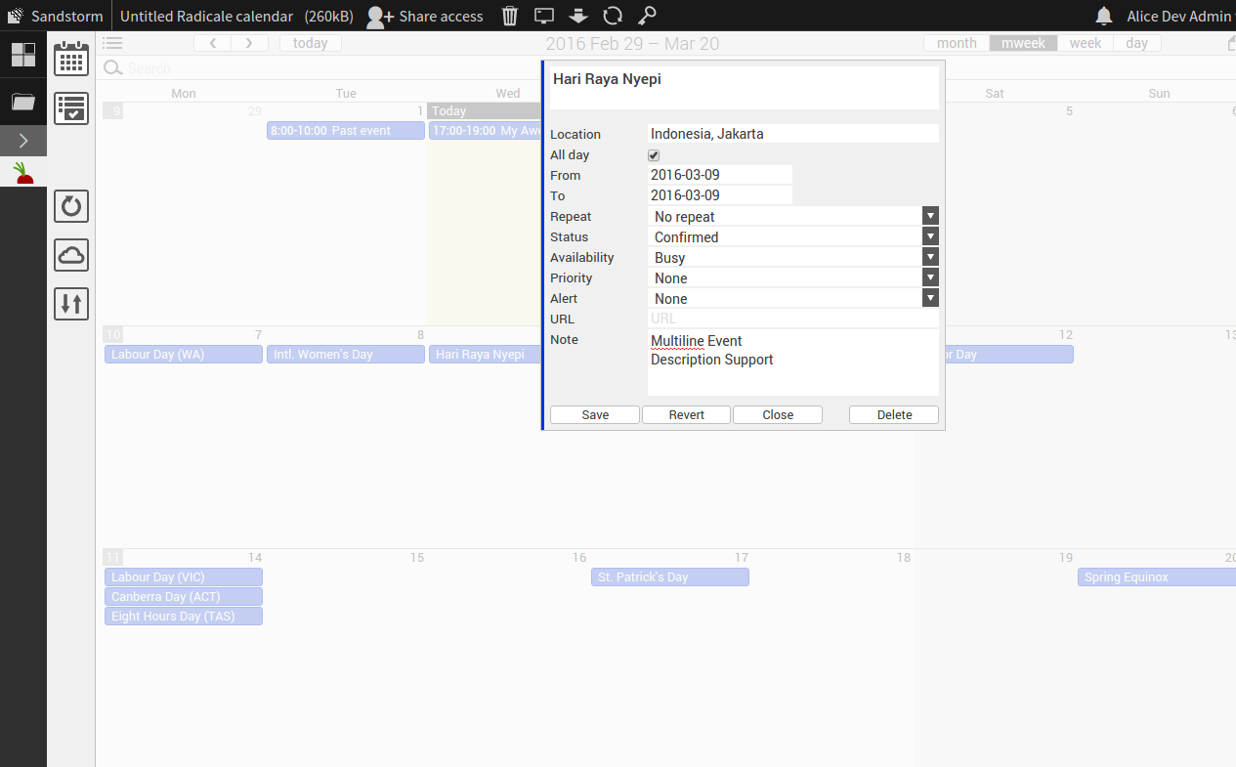Delete the event with Delete button
1236x767 pixels.
point(894,415)
